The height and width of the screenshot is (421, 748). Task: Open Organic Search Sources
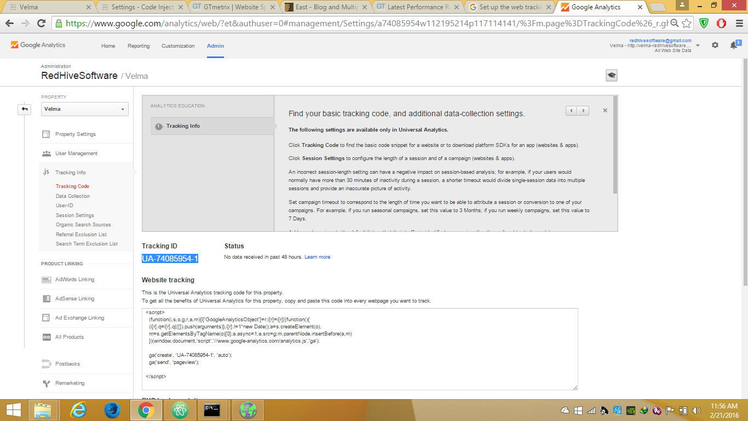[x=83, y=225]
